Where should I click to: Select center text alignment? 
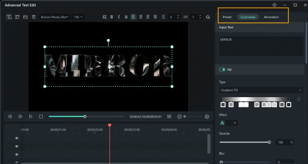point(148,17)
